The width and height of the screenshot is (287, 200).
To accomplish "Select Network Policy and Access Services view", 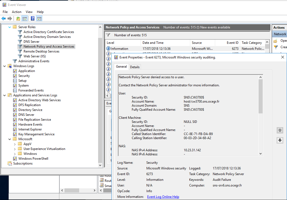I will tap(49, 47).
